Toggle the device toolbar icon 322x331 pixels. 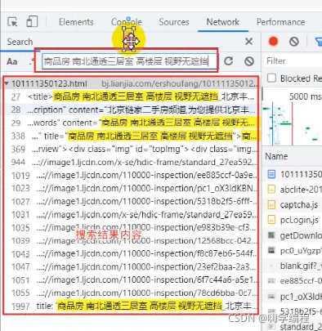32,21
